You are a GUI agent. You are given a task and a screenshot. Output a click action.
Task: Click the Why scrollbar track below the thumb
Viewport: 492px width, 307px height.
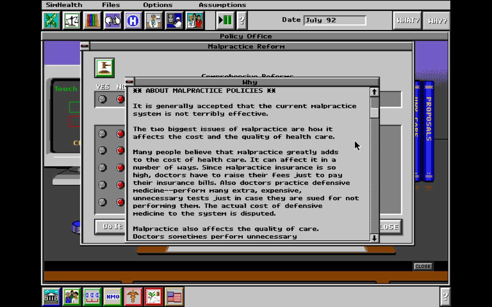(x=374, y=176)
